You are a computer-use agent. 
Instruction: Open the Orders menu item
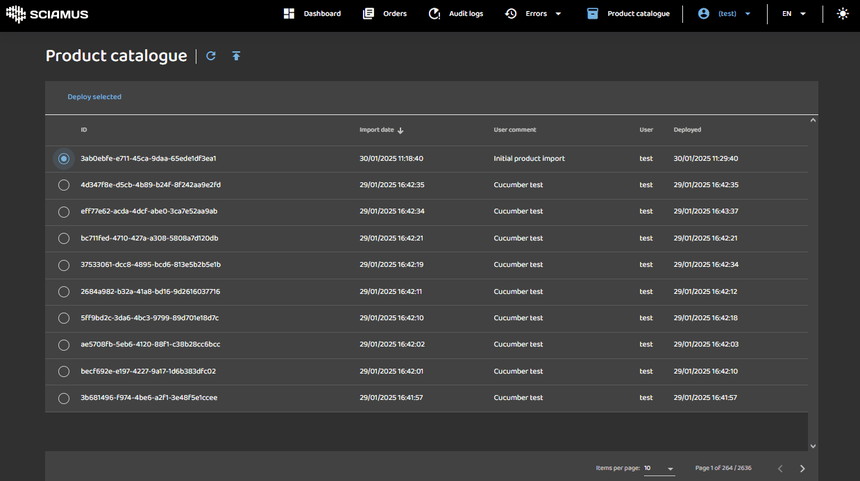tap(394, 14)
